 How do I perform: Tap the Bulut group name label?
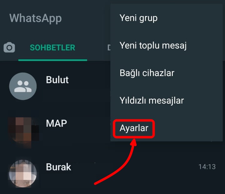pyautogui.click(x=57, y=79)
